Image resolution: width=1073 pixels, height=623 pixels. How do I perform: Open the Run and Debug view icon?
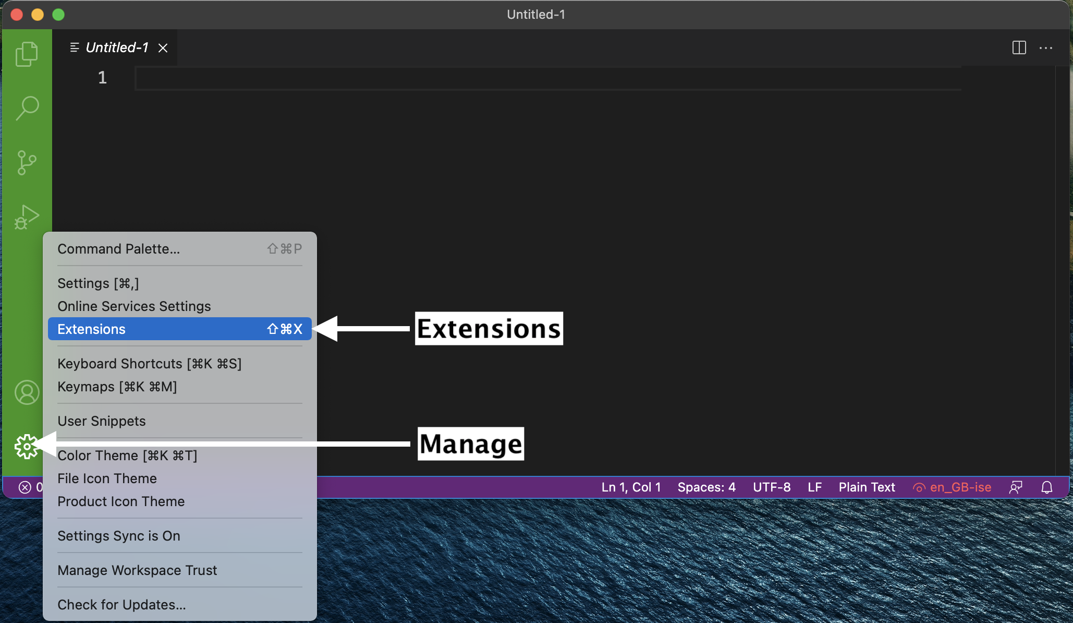point(27,217)
